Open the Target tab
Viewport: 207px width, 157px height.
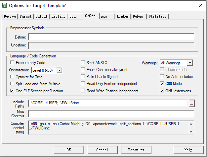[x=25, y=16]
